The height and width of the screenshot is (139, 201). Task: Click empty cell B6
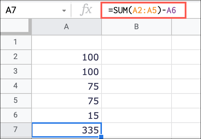coord(137,115)
